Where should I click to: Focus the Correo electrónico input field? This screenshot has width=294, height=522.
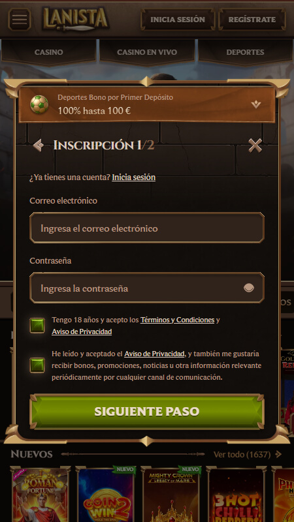click(x=147, y=228)
